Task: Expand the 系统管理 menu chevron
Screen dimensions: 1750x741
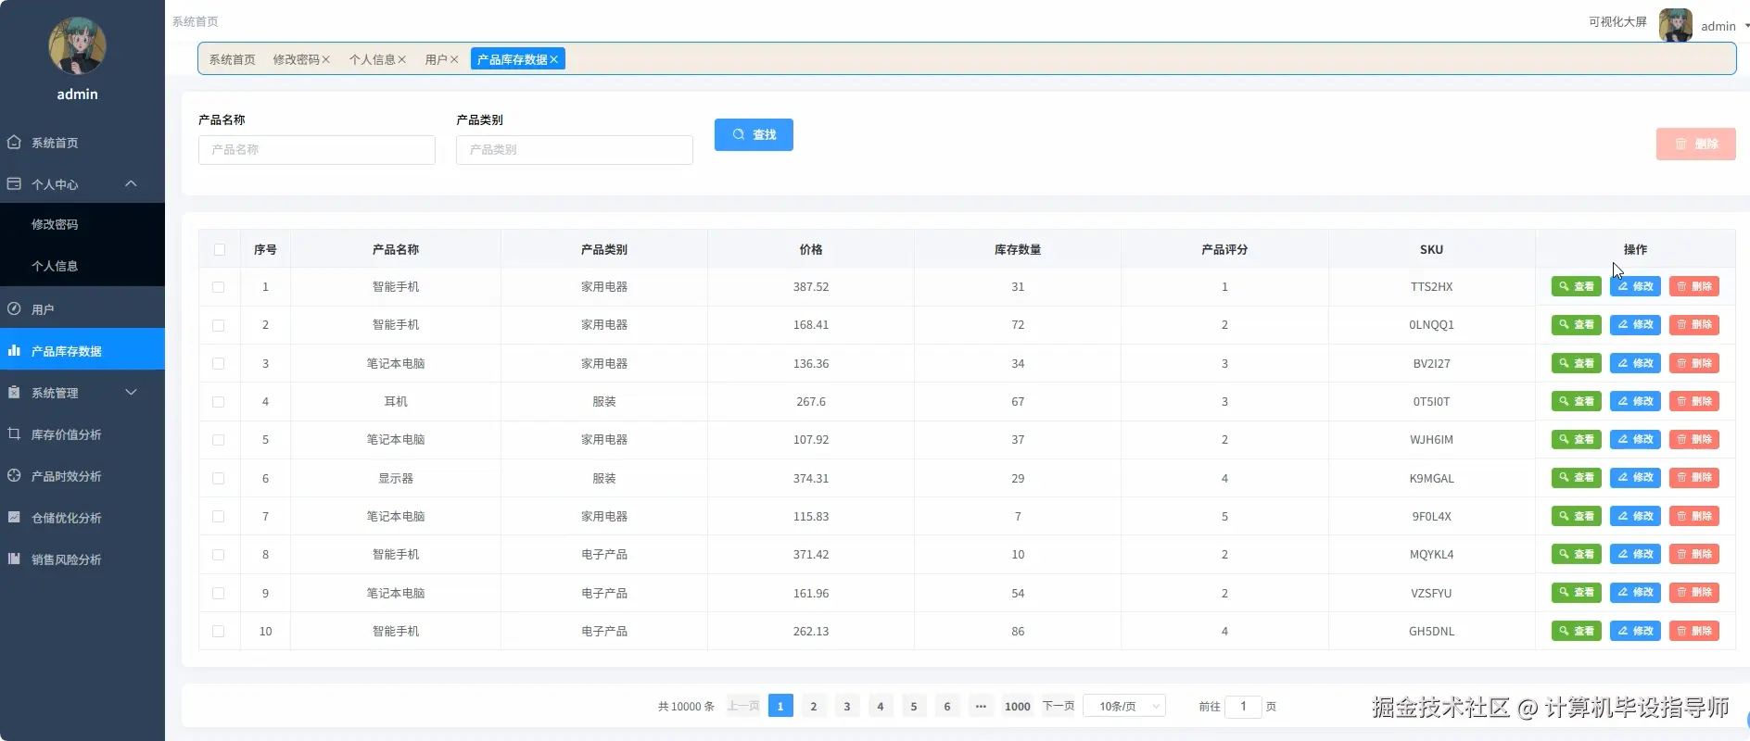Action: (x=131, y=392)
